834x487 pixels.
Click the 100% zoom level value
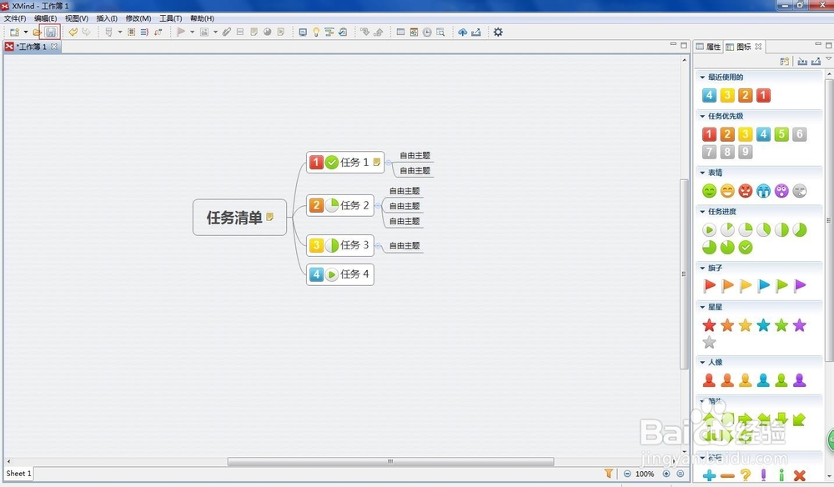[645, 474]
